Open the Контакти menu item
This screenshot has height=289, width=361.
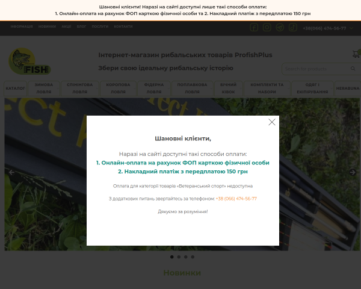pyautogui.click(x=123, y=26)
